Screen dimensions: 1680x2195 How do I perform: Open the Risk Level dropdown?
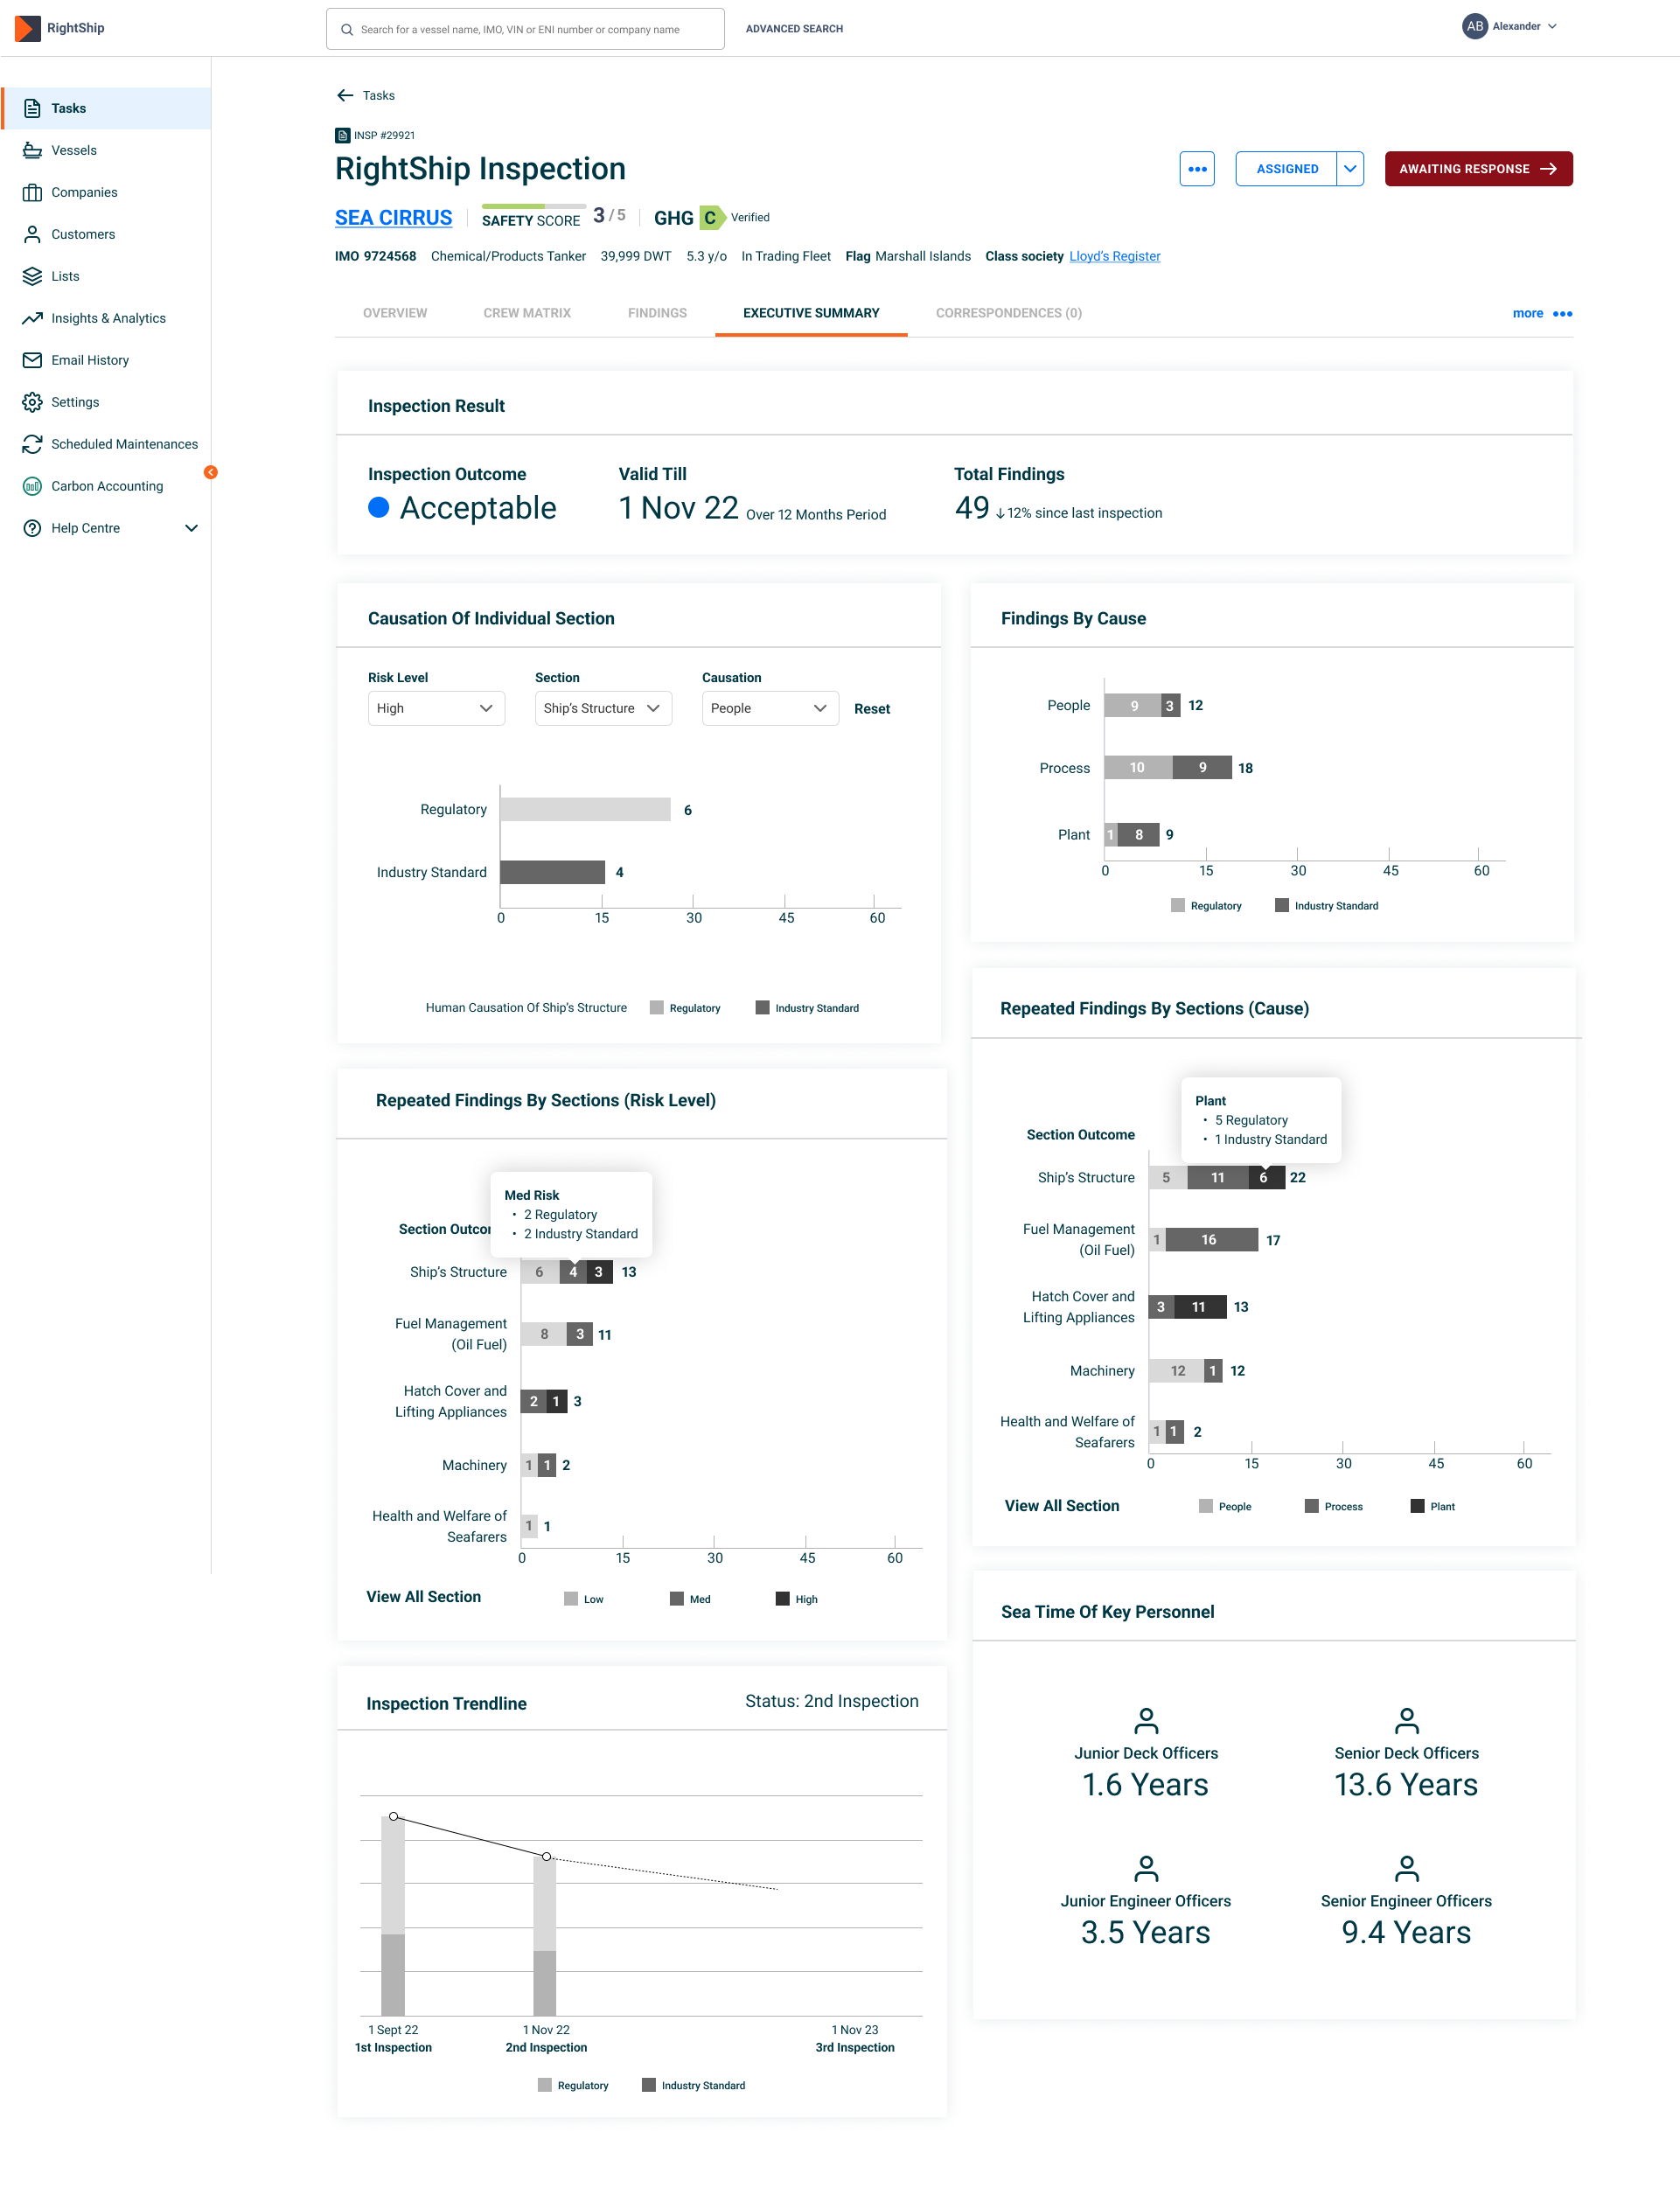(x=436, y=708)
